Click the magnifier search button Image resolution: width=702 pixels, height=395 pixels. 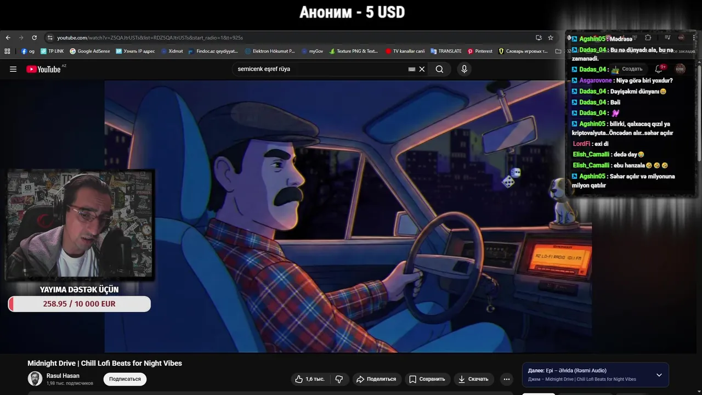(x=439, y=69)
